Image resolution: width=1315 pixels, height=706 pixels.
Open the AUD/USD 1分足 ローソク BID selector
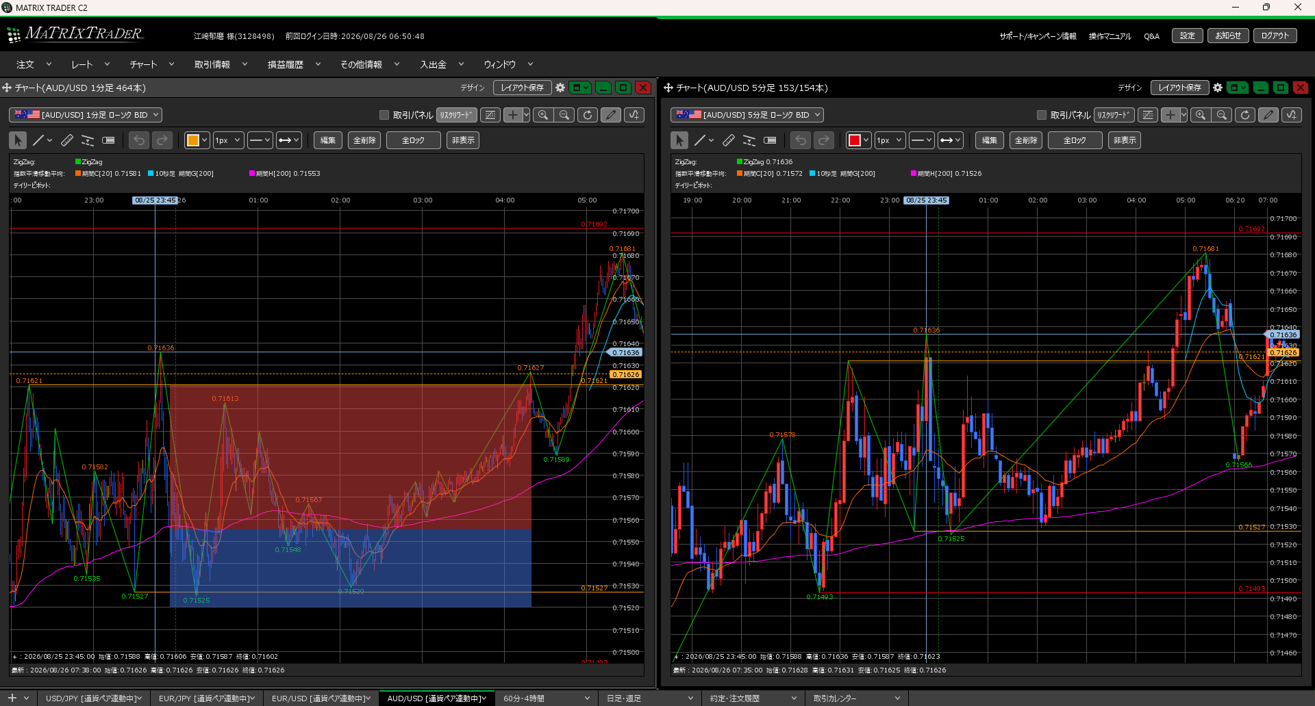pos(86,115)
